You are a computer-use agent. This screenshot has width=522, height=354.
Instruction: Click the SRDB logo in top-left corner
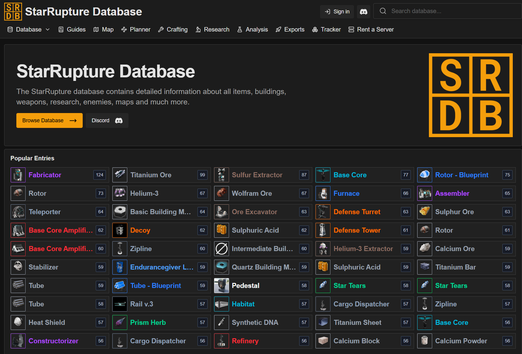point(13,12)
